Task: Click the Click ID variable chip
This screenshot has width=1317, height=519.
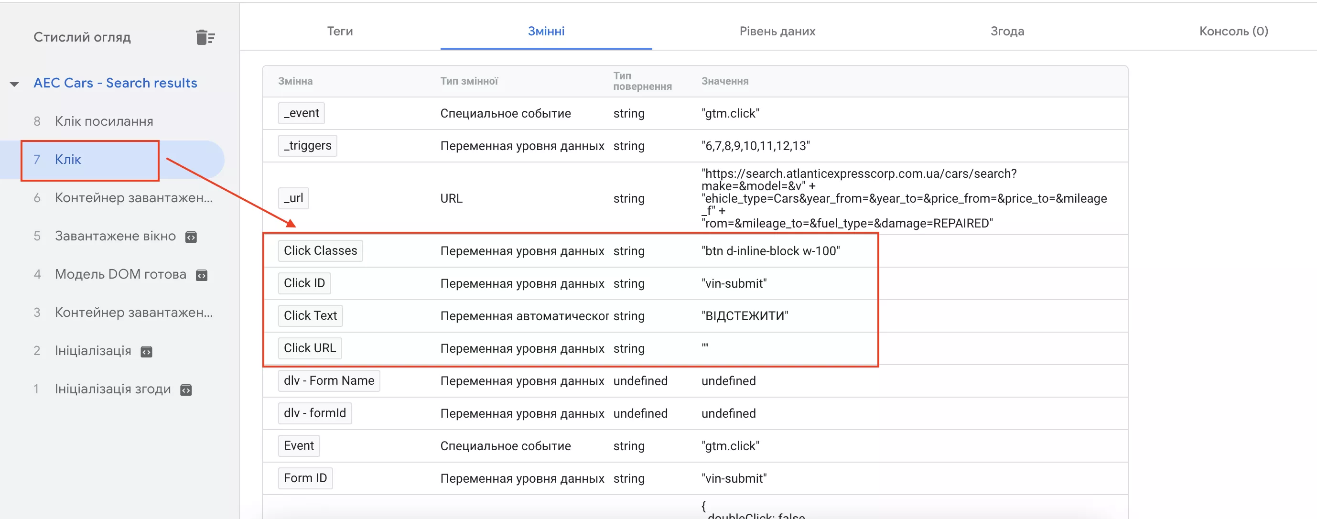Action: 304,283
